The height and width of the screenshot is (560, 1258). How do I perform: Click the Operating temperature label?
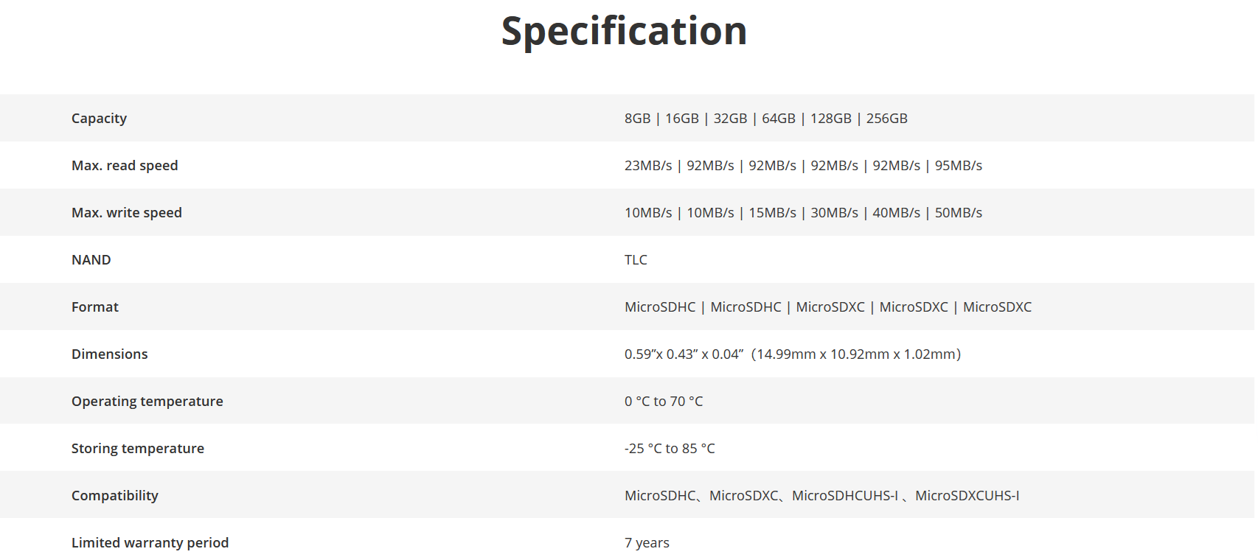click(x=147, y=402)
